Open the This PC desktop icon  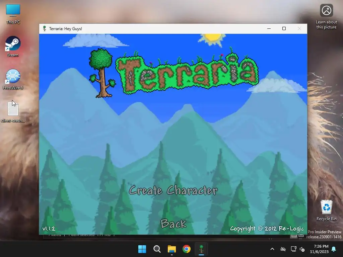13,14
